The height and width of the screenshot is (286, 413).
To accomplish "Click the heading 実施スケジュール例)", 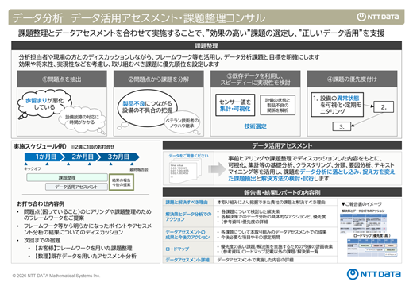I will point(40,146).
